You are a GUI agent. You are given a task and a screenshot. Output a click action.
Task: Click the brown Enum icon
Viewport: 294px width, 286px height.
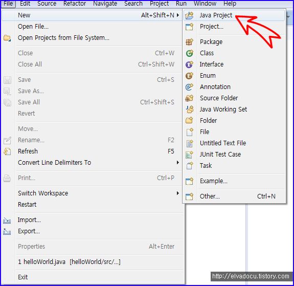189,76
